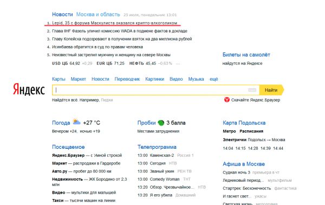Open Билеты на самолёт link
This screenshot has width=325, height=205.
click(246, 55)
